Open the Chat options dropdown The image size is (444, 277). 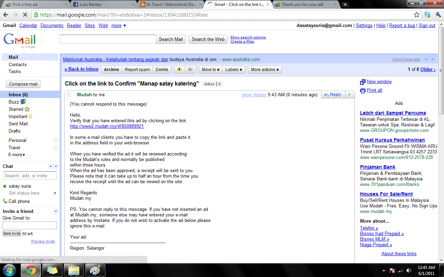point(51,167)
